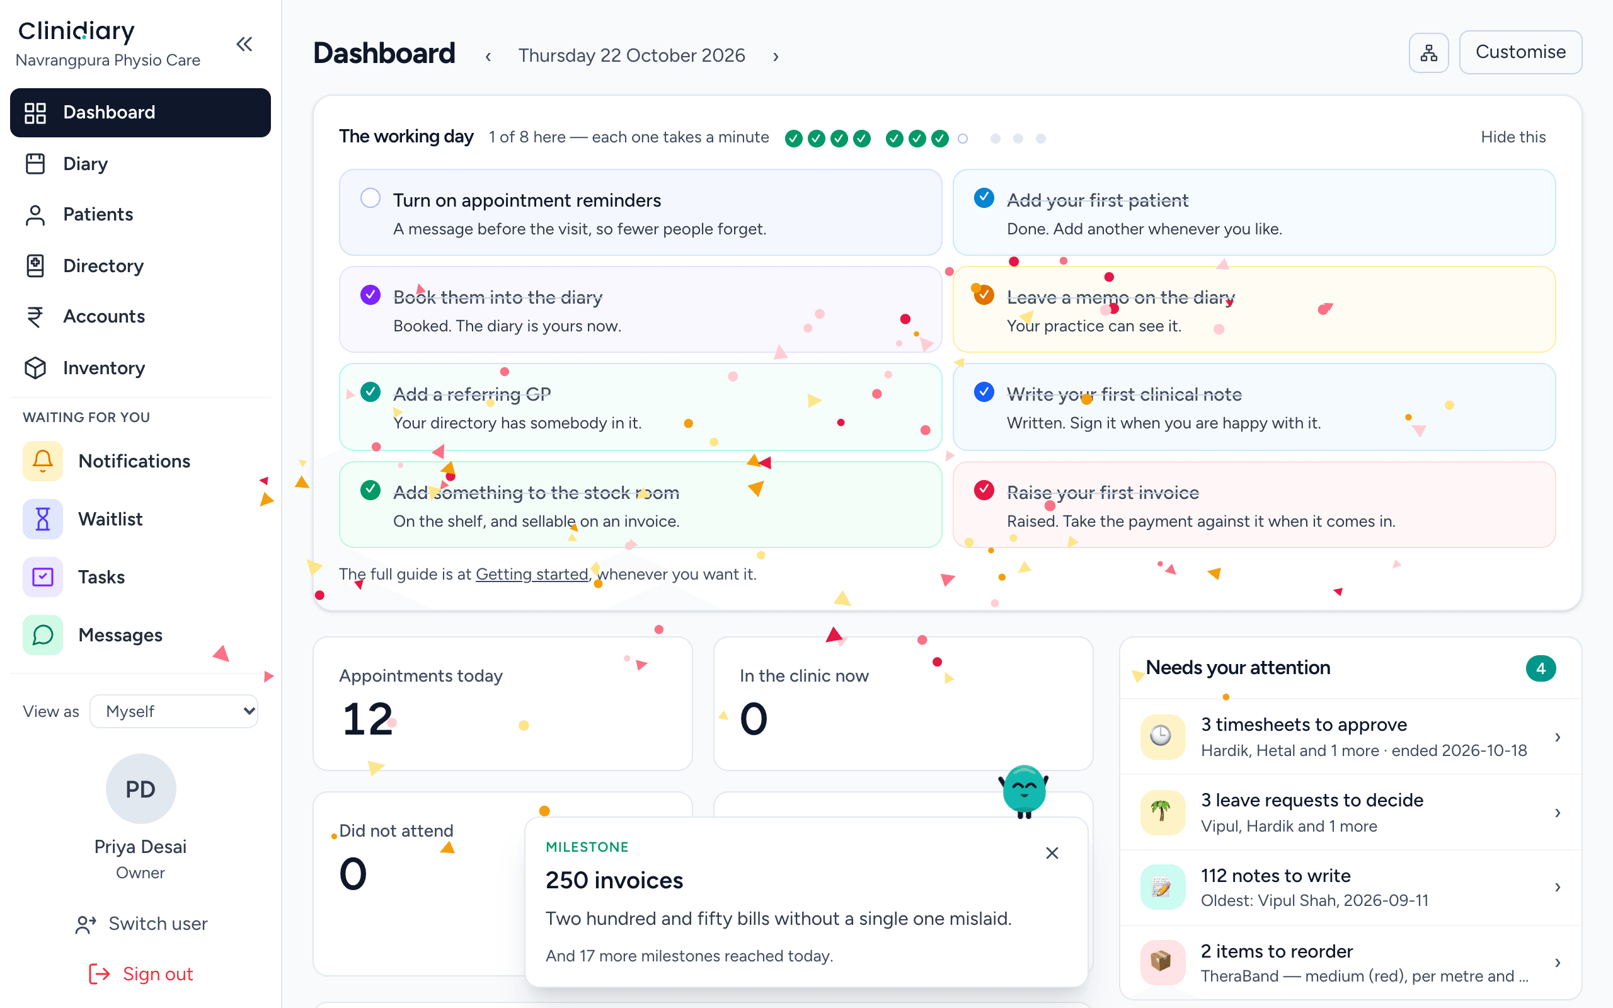
Task: Click the timesheets clock icon
Action: pos(1162,736)
